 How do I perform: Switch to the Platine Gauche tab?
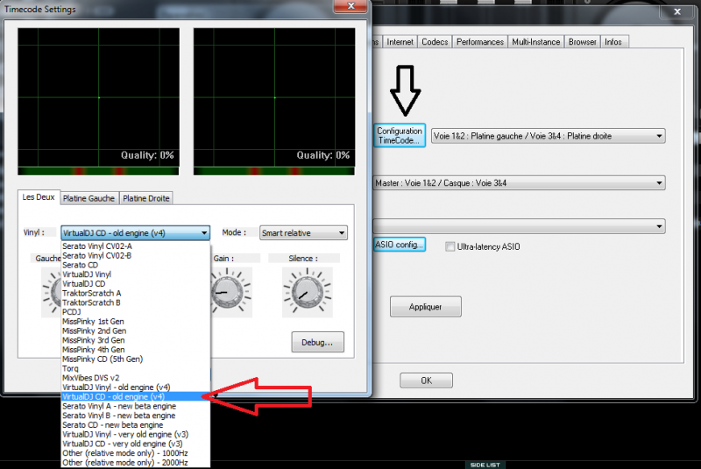click(x=89, y=198)
